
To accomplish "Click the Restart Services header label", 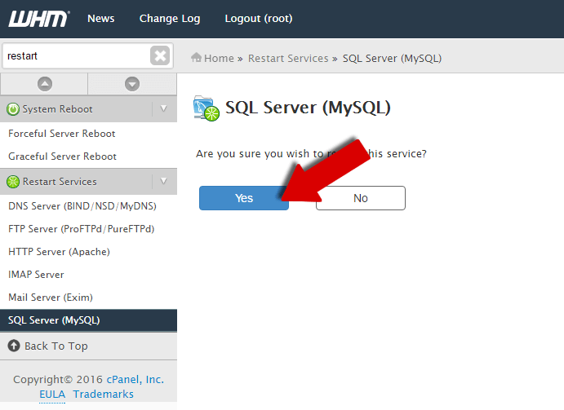I will pos(60,182).
